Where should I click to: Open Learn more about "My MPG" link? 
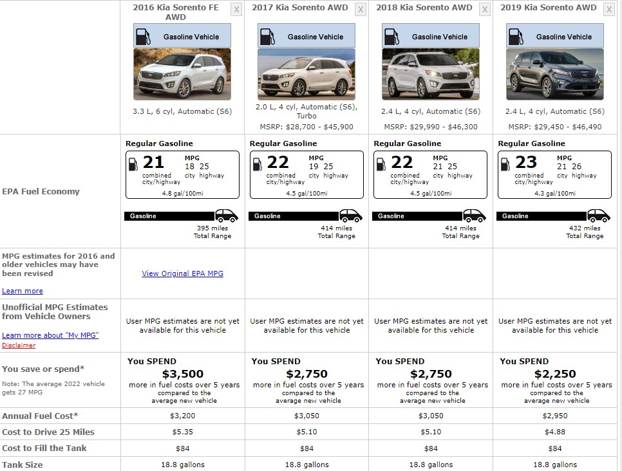coord(50,335)
